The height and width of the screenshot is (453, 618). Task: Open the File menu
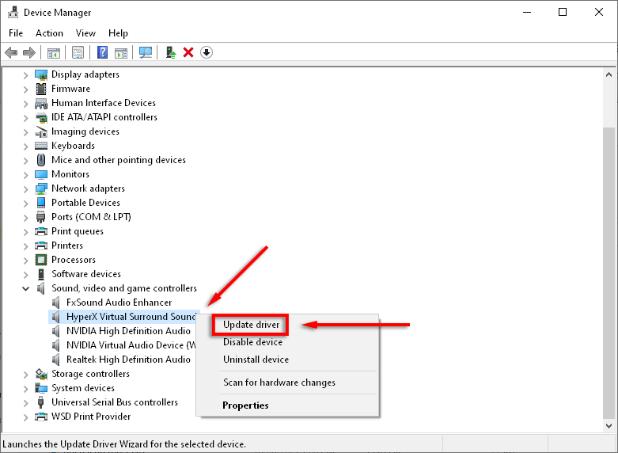(x=16, y=33)
